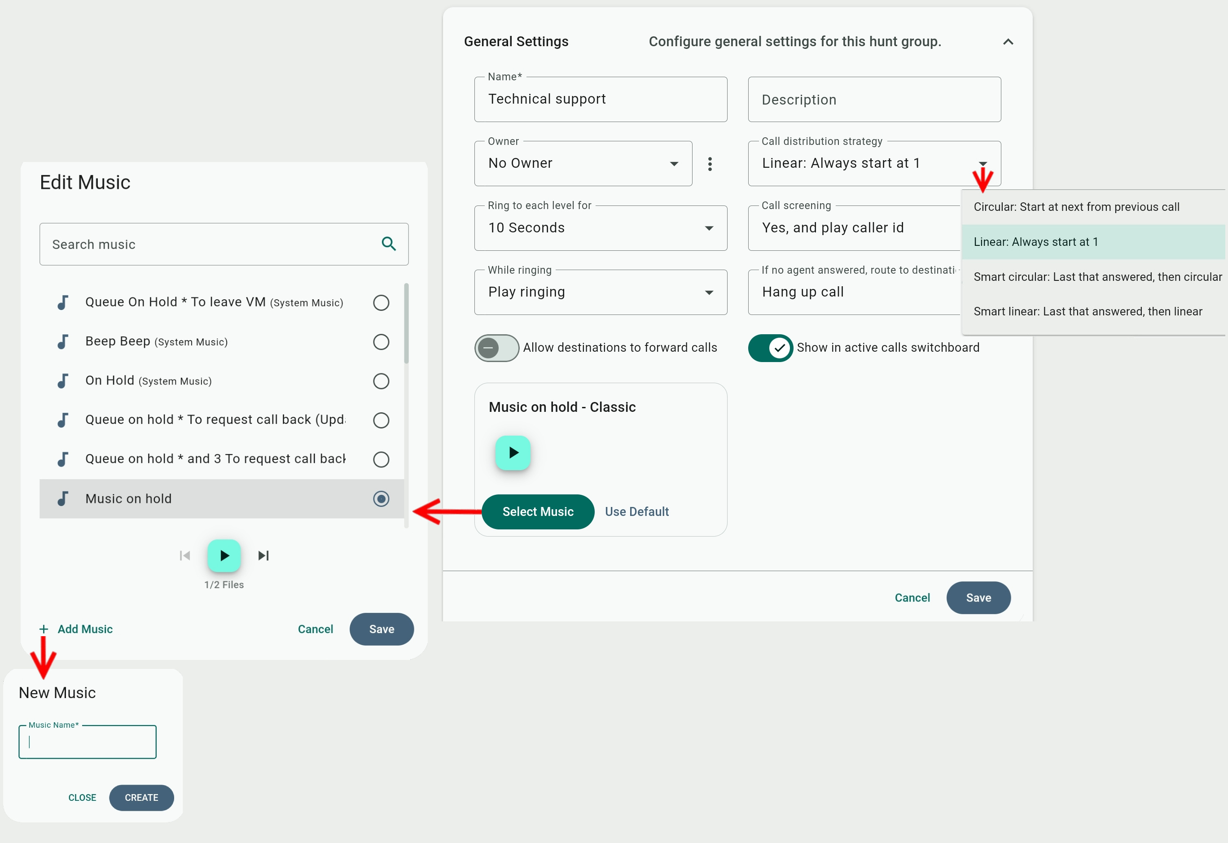Viewport: 1228px width, 843px height.
Task: Play the Music on hold - Classic track
Action: pyautogui.click(x=513, y=453)
